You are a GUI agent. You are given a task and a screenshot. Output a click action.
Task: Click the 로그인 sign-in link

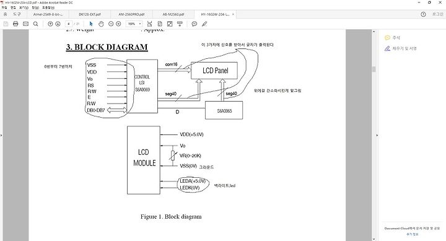pos(437,14)
